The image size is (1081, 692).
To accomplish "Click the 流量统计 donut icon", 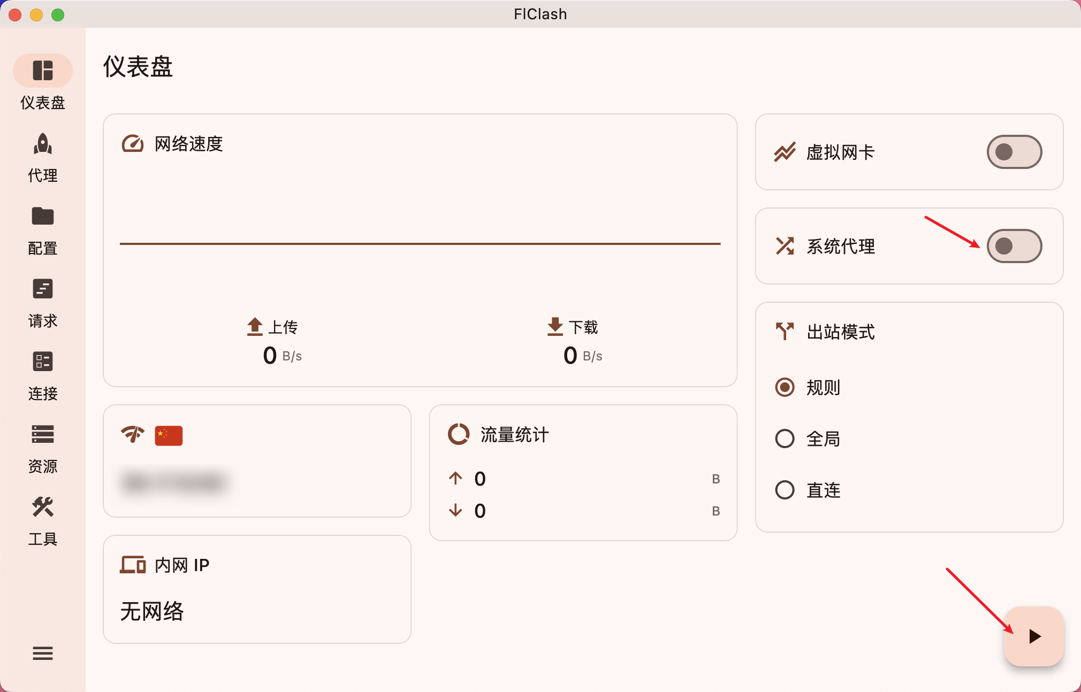I will tap(459, 434).
